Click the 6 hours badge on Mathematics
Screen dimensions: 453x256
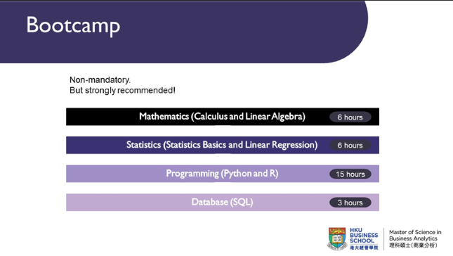[350, 117]
